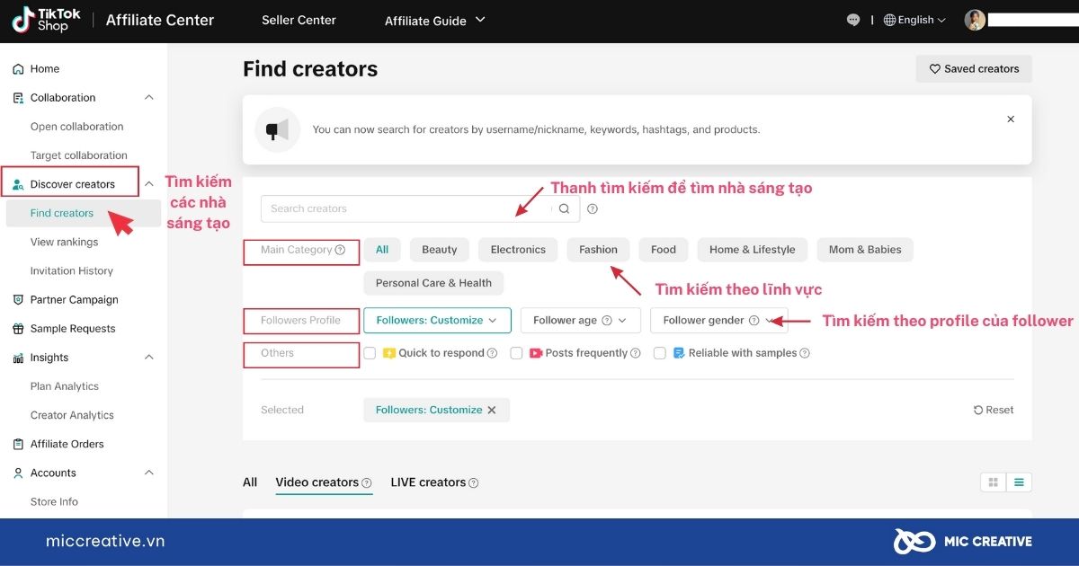Click Quick to respond help icon

click(x=492, y=353)
